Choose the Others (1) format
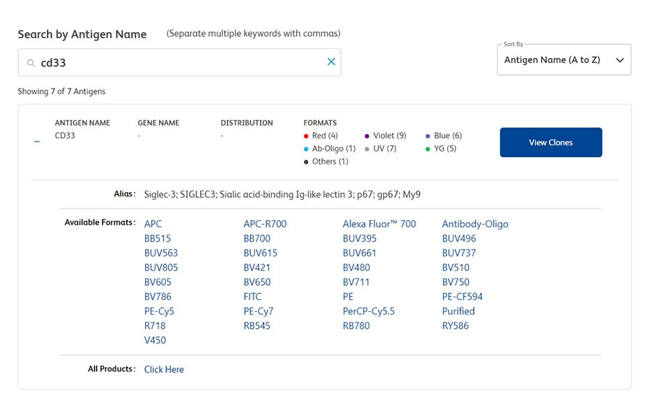The image size is (651, 418). click(x=326, y=162)
